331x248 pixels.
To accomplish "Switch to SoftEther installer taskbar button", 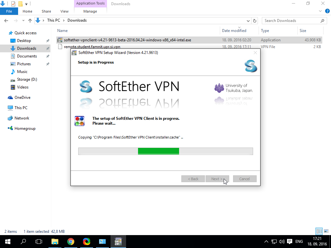I will [x=118, y=242].
